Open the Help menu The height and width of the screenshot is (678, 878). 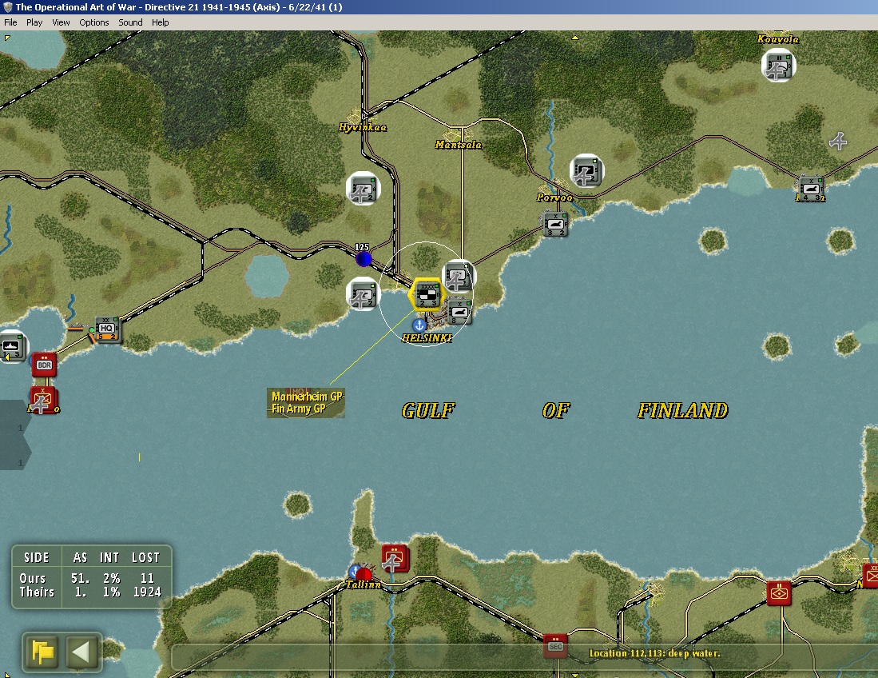click(160, 22)
